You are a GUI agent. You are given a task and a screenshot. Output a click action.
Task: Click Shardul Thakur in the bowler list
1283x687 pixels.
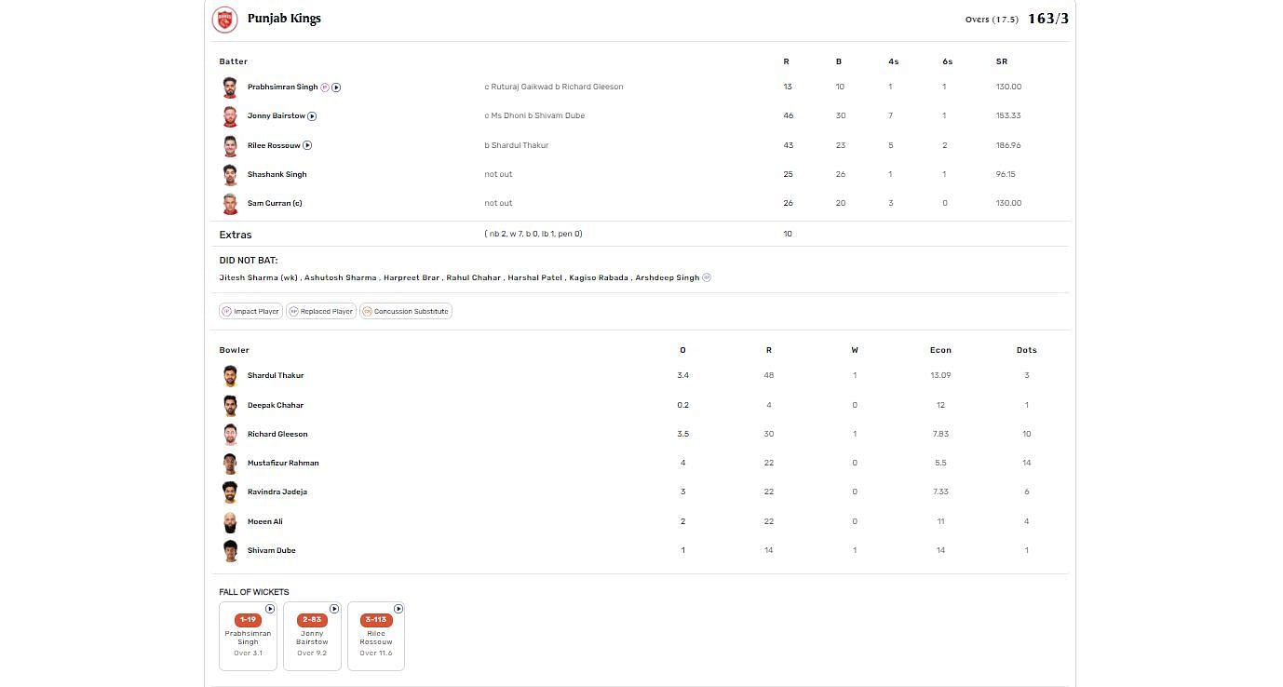(x=276, y=375)
